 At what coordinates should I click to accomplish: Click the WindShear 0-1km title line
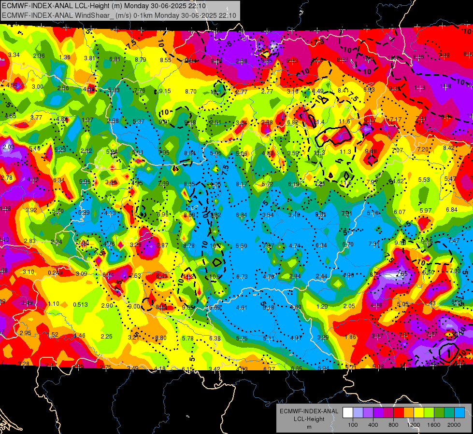pos(119,15)
